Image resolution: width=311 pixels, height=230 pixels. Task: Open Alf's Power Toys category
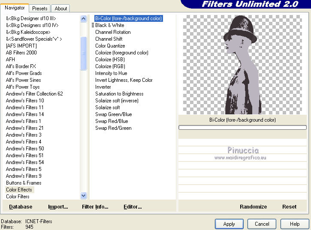click(23, 87)
